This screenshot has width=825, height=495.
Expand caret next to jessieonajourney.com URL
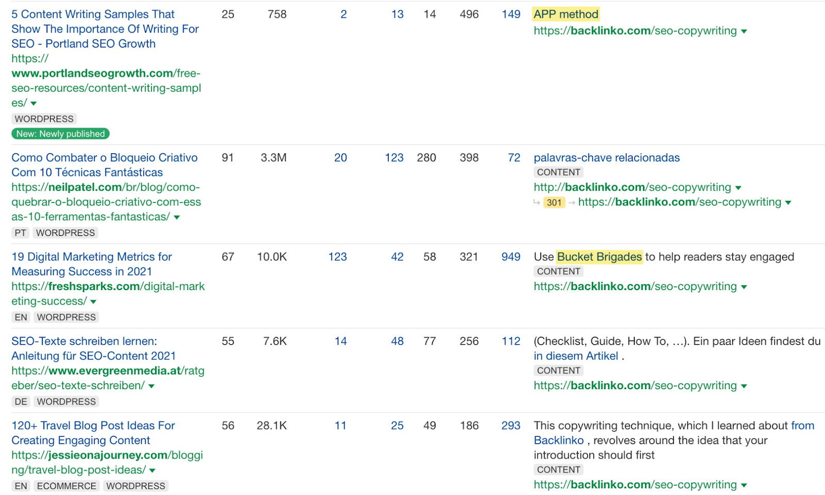point(152,470)
